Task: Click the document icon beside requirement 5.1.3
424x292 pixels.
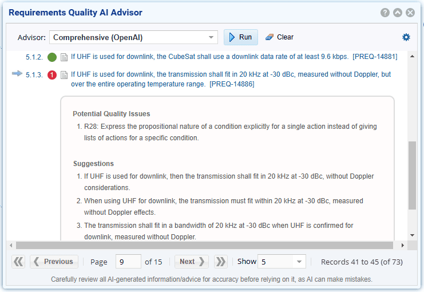Action: pyautogui.click(x=64, y=74)
